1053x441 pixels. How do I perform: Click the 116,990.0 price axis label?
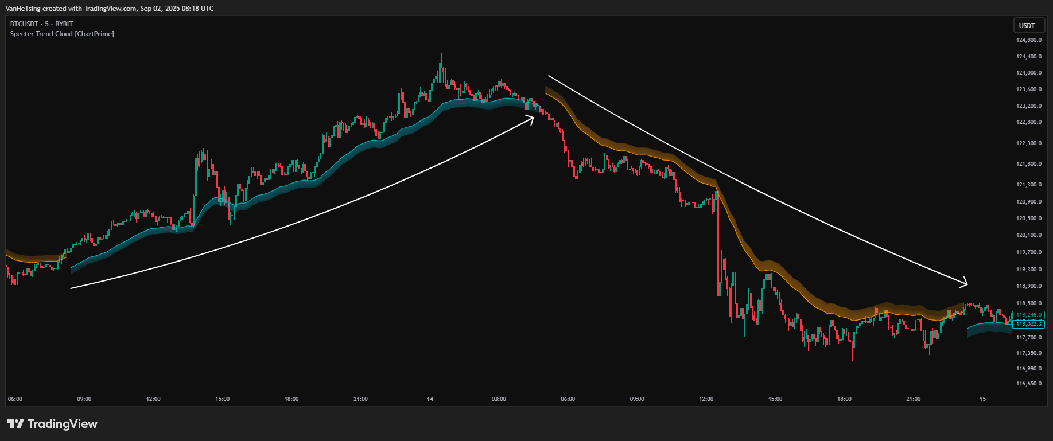(1029, 369)
